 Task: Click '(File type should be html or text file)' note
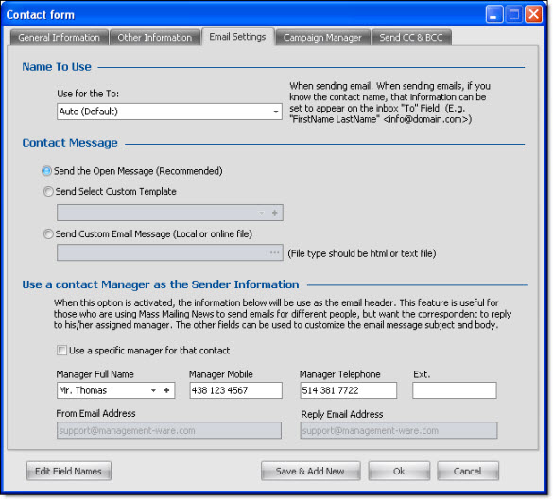[x=362, y=253]
